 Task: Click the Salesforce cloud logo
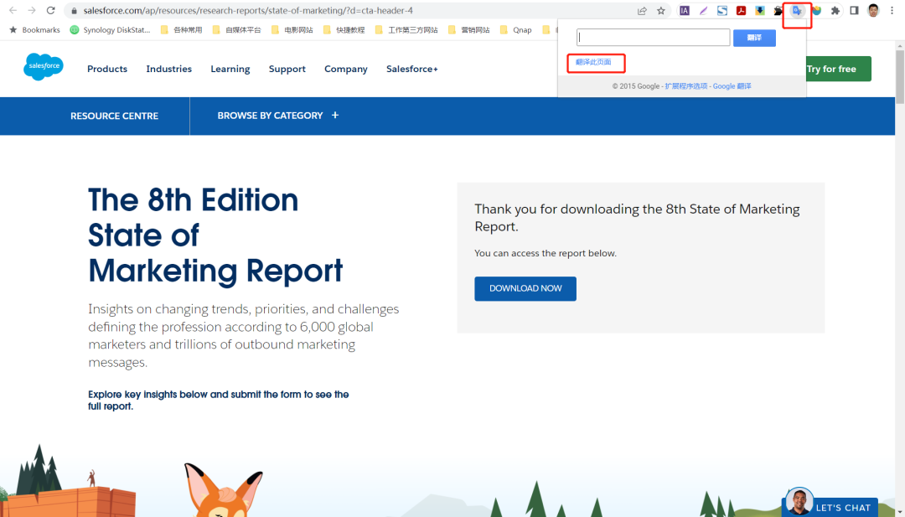44,67
